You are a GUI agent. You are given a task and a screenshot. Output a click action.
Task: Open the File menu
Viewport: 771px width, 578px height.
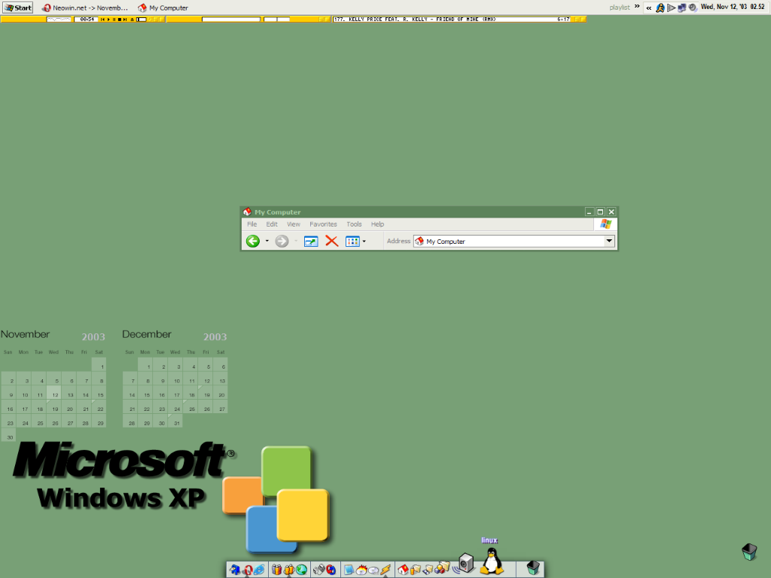coord(251,224)
